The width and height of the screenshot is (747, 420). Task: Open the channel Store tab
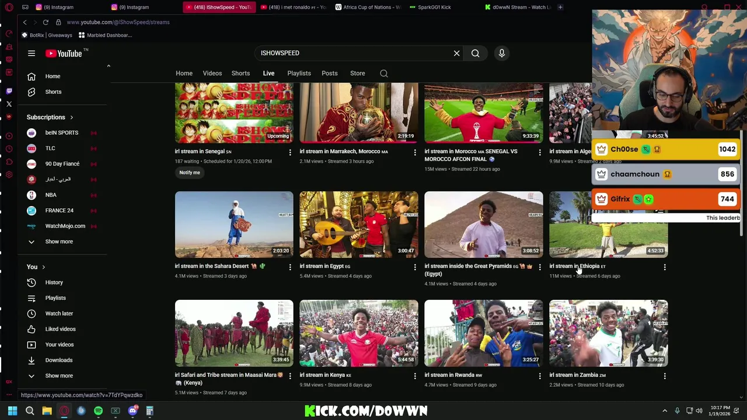(x=358, y=73)
